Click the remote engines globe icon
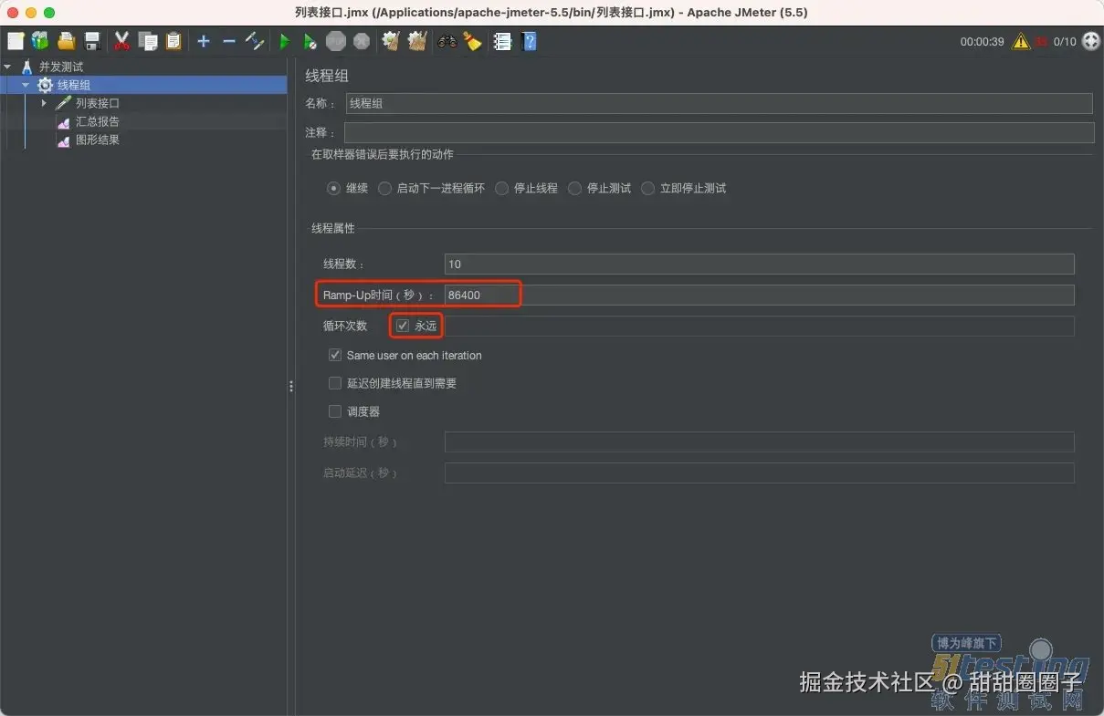The image size is (1104, 716). click(1091, 41)
